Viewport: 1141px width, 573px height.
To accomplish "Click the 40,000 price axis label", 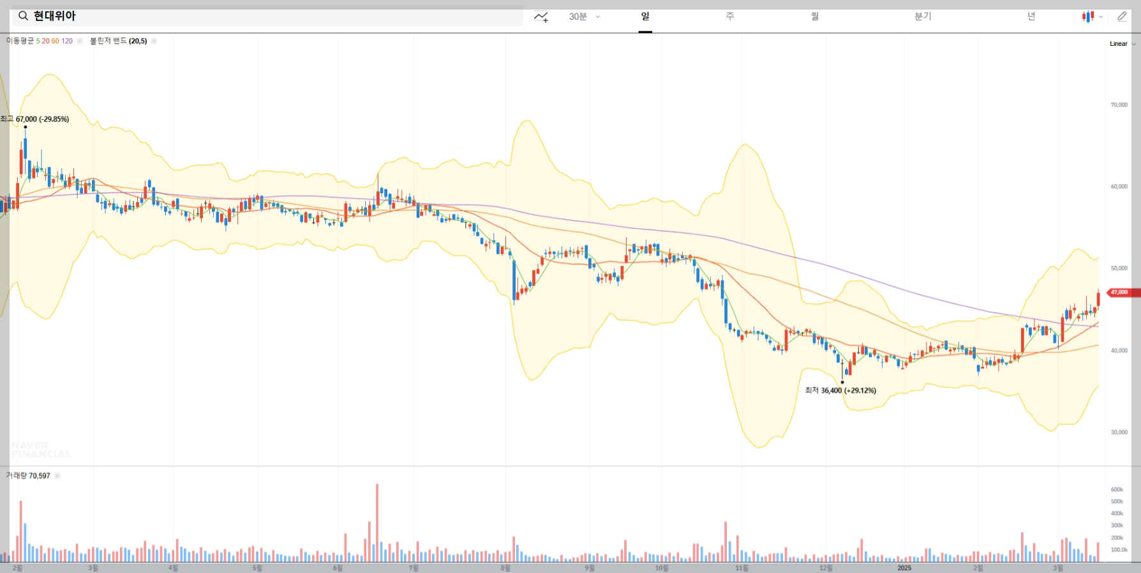I will tap(1119, 351).
